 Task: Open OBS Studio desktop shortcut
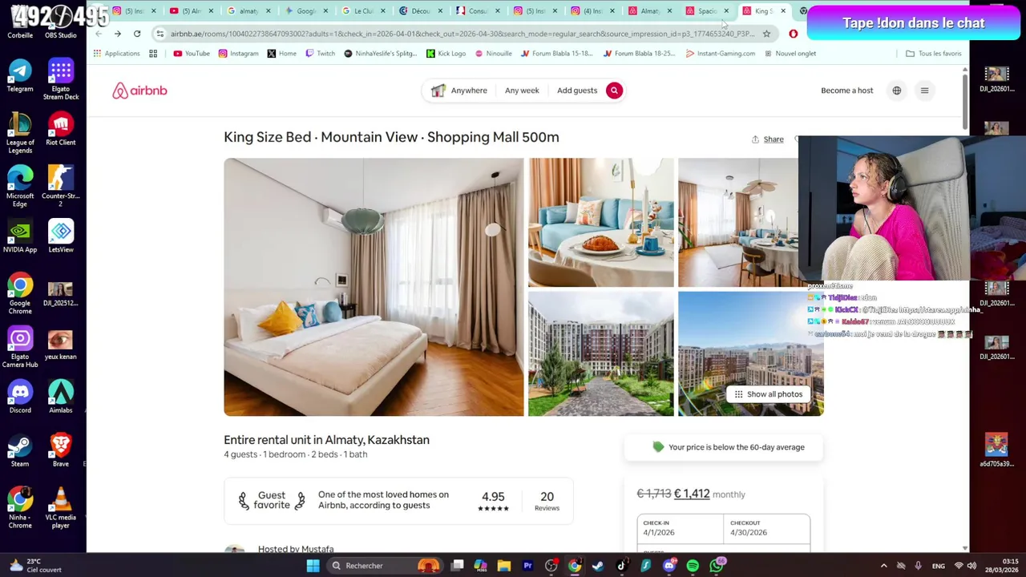point(61,24)
